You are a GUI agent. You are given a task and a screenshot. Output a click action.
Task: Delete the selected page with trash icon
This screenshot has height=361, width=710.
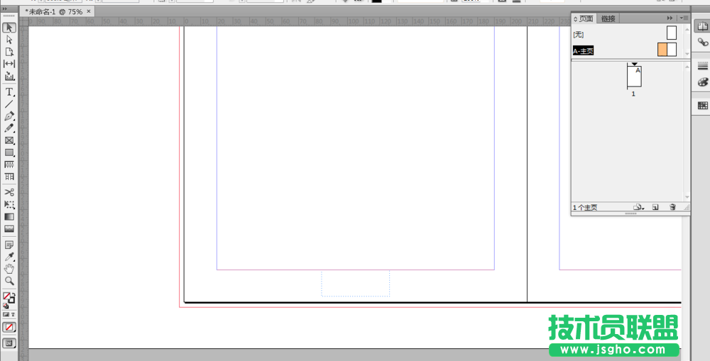672,207
